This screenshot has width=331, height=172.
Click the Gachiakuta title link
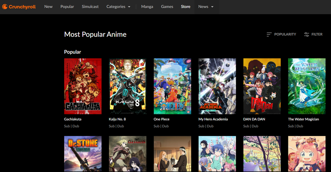[x=72, y=119]
